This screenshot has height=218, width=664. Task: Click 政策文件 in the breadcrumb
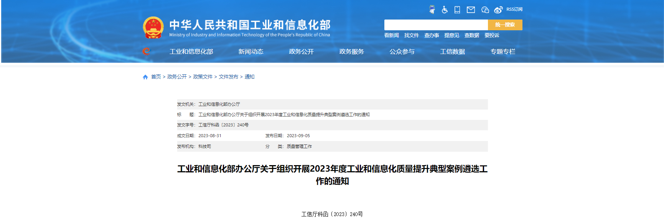click(x=203, y=77)
